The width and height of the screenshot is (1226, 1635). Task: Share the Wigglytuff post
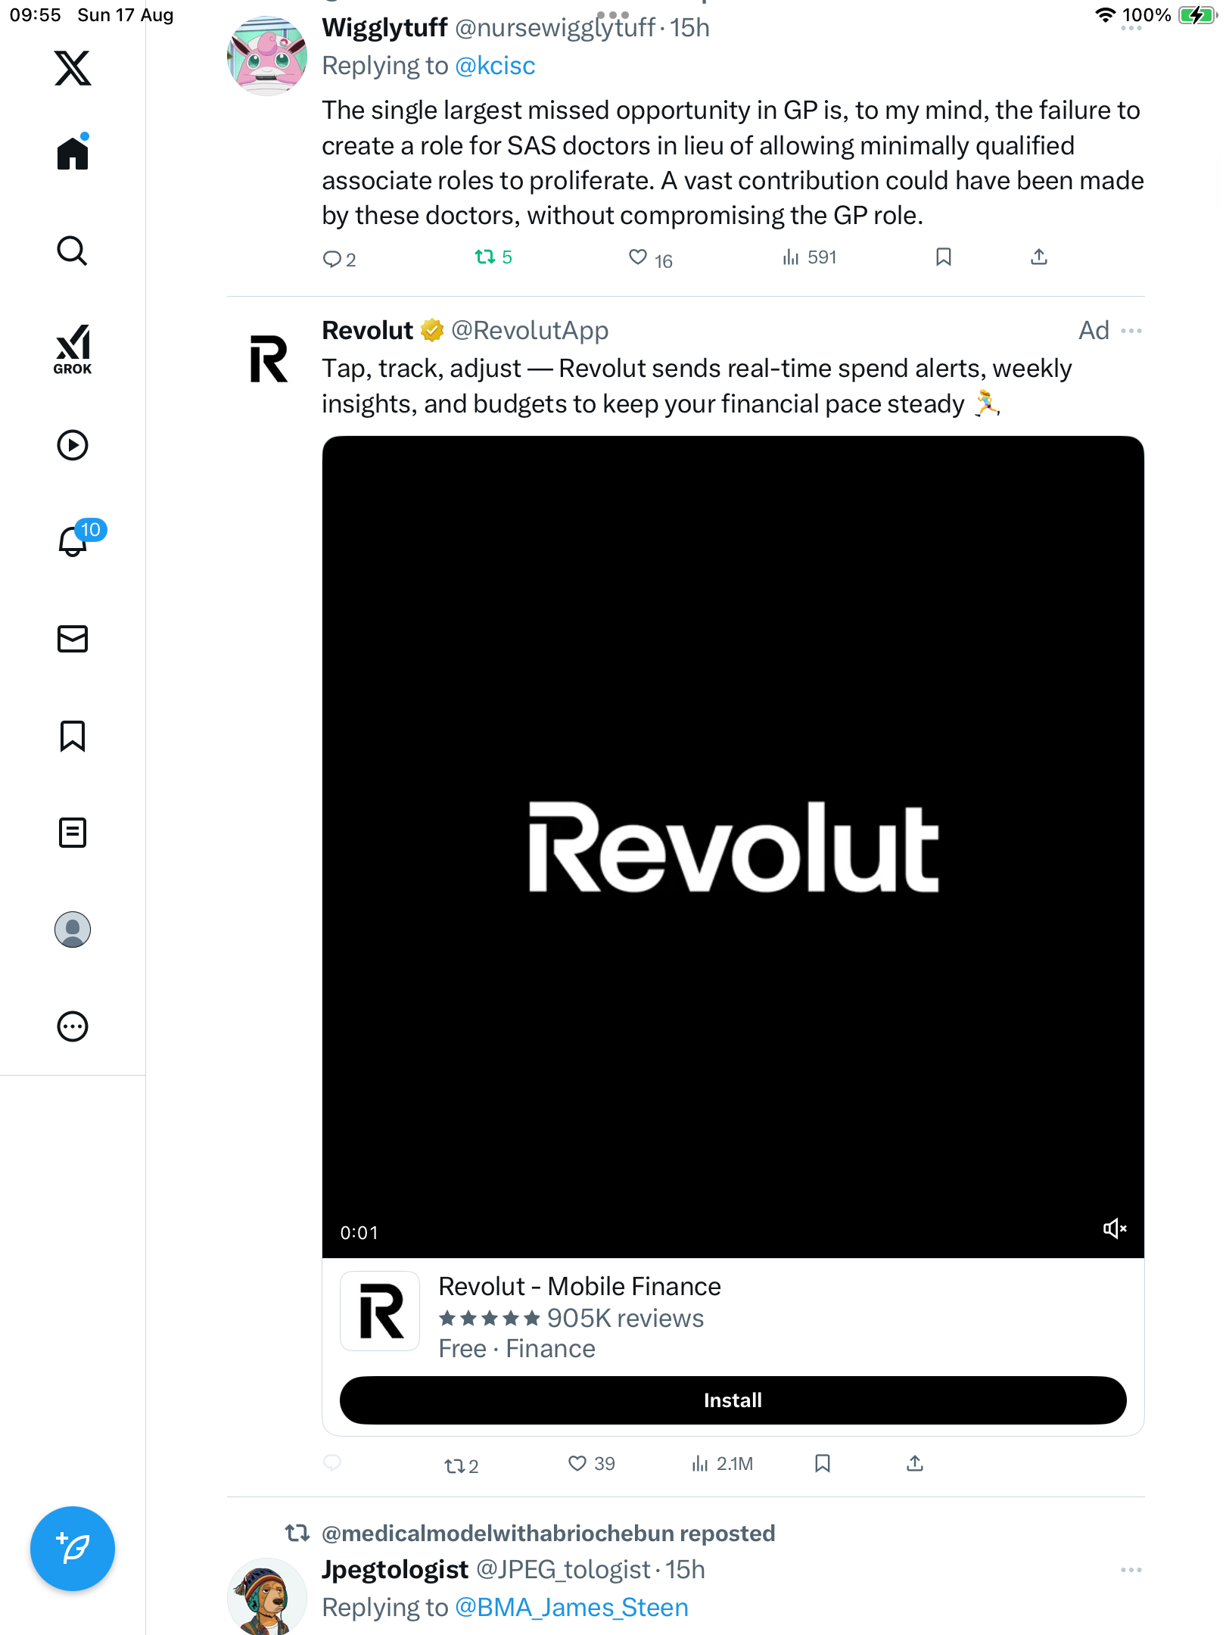click(x=1039, y=257)
